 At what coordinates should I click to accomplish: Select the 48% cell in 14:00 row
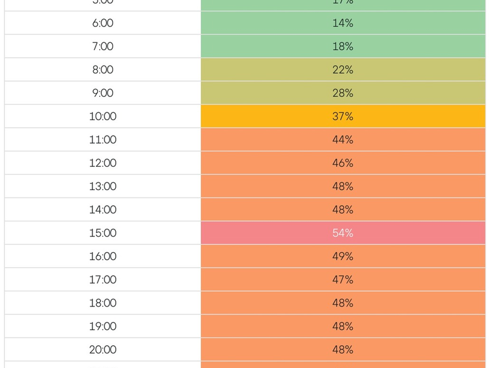pos(343,210)
